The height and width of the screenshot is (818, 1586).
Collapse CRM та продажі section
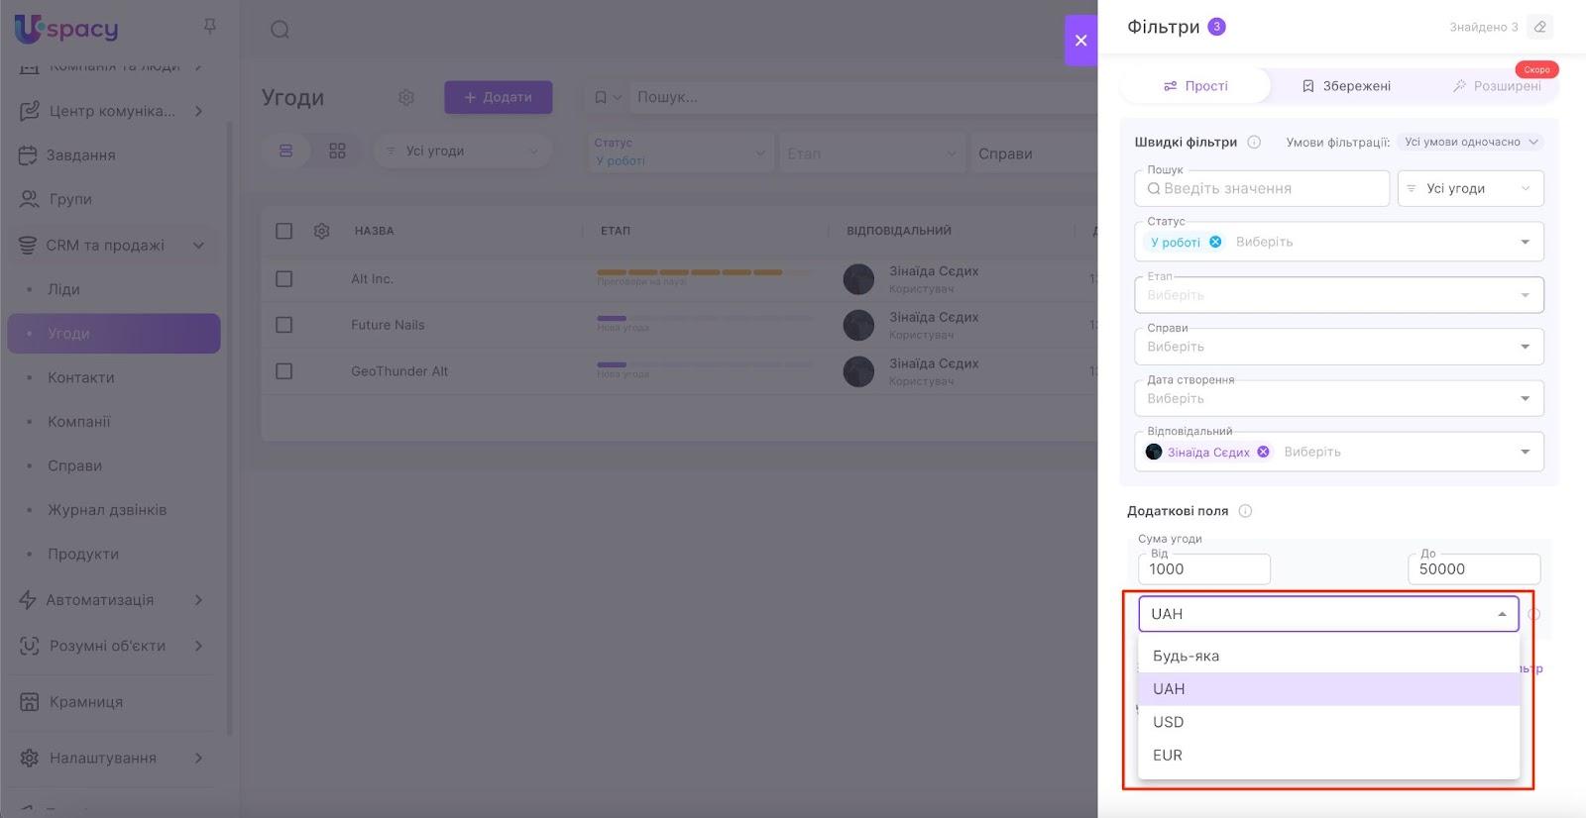(x=198, y=246)
